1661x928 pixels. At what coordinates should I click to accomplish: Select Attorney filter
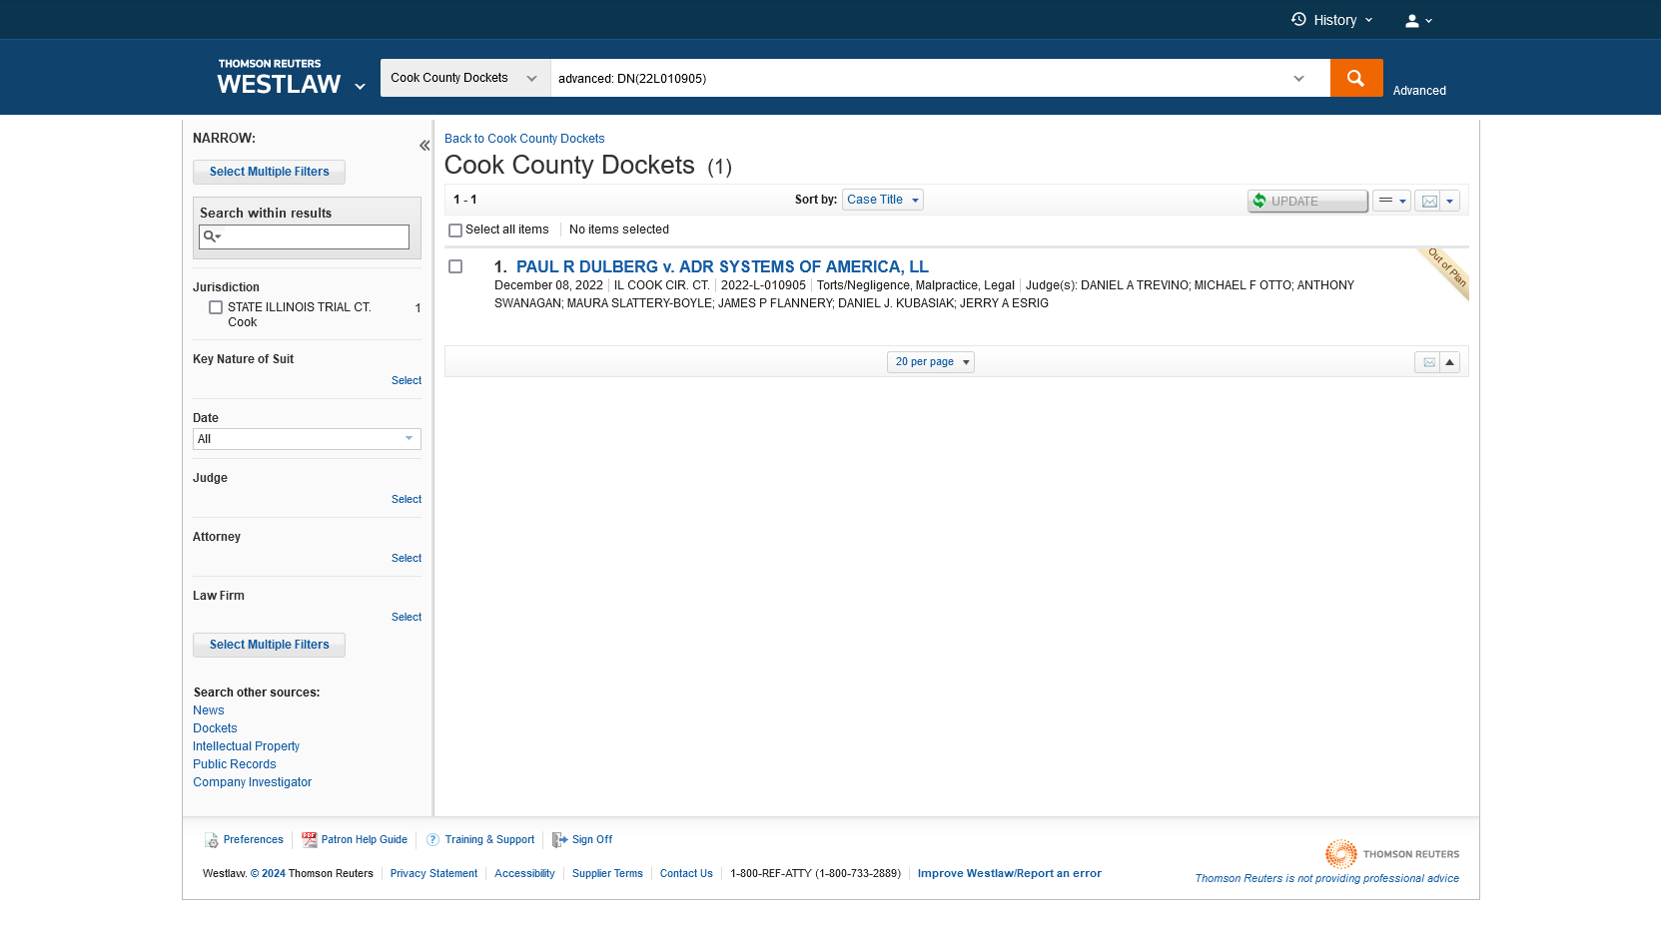[407, 558]
